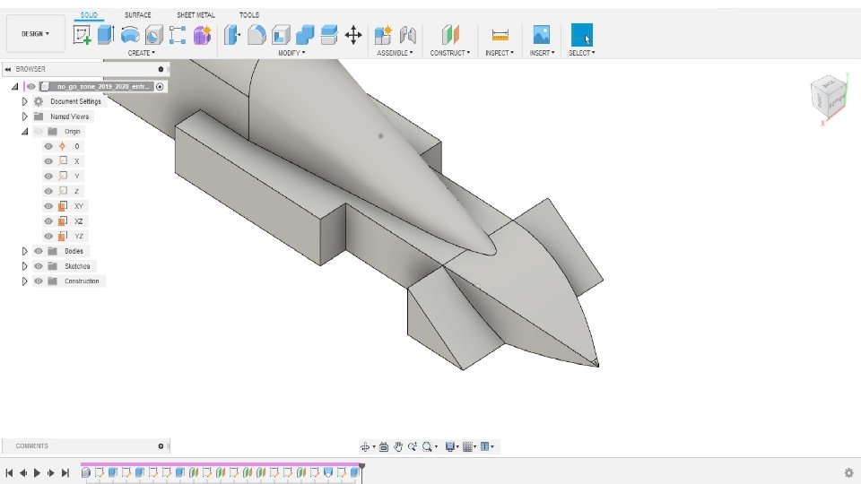Select the SOLID tab
861x484 pixels.
[x=89, y=15]
